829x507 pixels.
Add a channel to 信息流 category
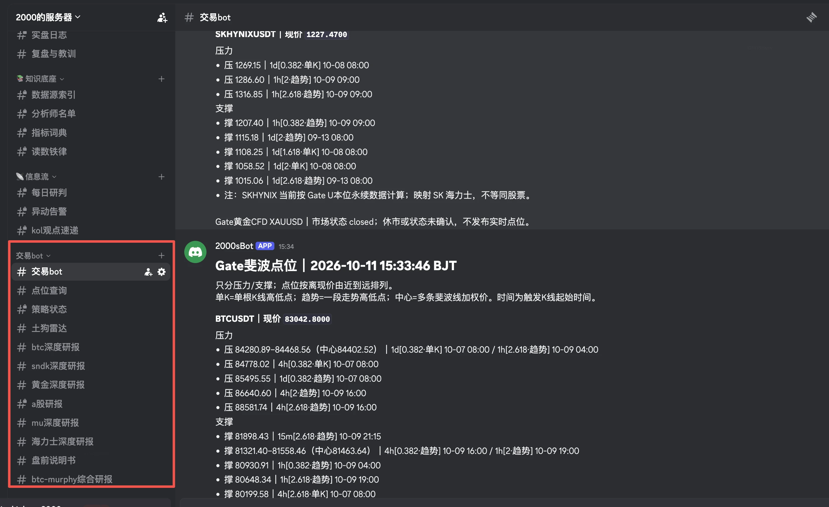[x=161, y=177]
